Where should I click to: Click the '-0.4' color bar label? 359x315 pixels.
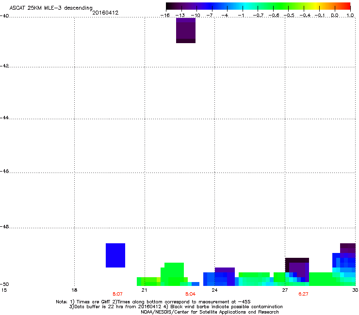[x=305, y=16]
